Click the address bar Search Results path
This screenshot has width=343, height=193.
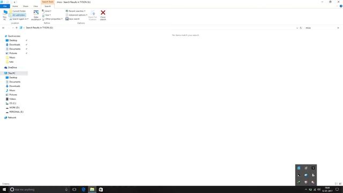click(x=39, y=28)
